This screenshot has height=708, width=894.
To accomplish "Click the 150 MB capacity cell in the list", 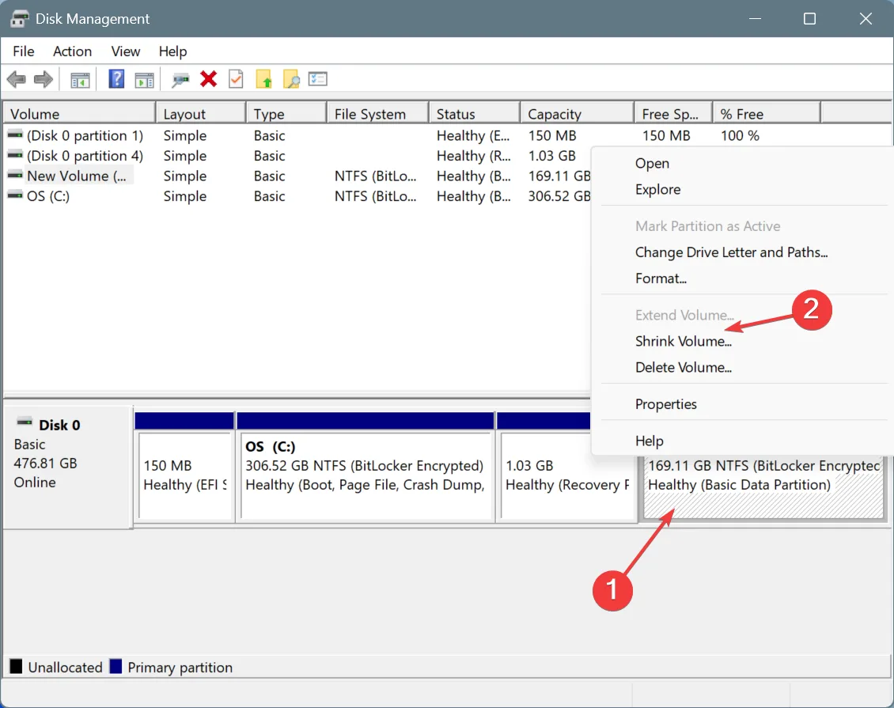I will [x=552, y=136].
